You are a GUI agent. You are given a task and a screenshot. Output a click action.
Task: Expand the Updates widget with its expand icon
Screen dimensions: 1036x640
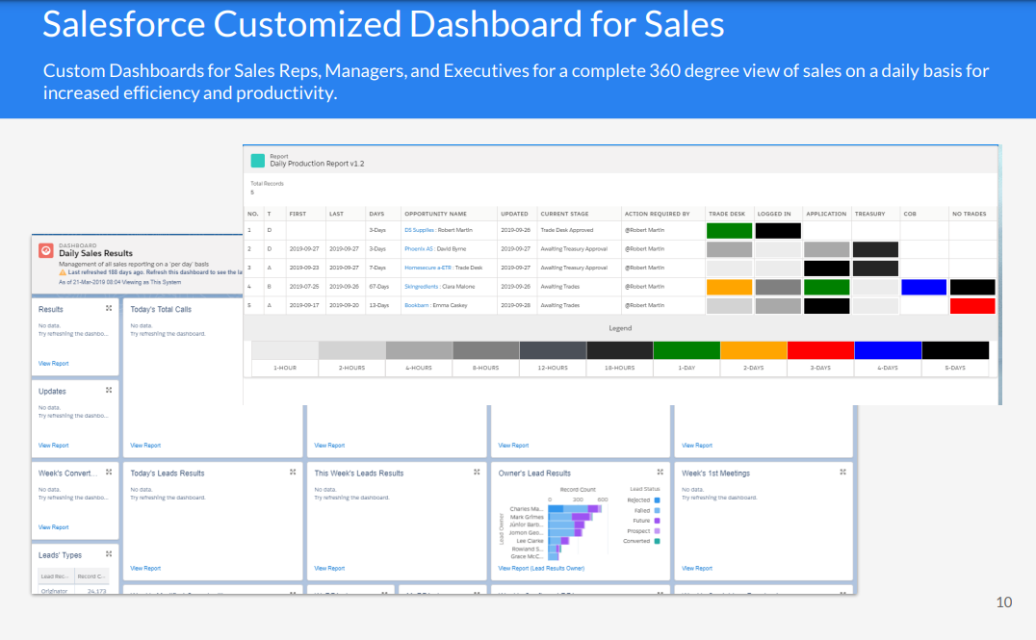click(x=109, y=391)
